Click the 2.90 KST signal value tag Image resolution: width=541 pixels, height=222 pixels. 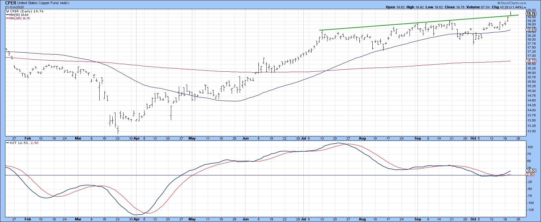tap(531, 174)
